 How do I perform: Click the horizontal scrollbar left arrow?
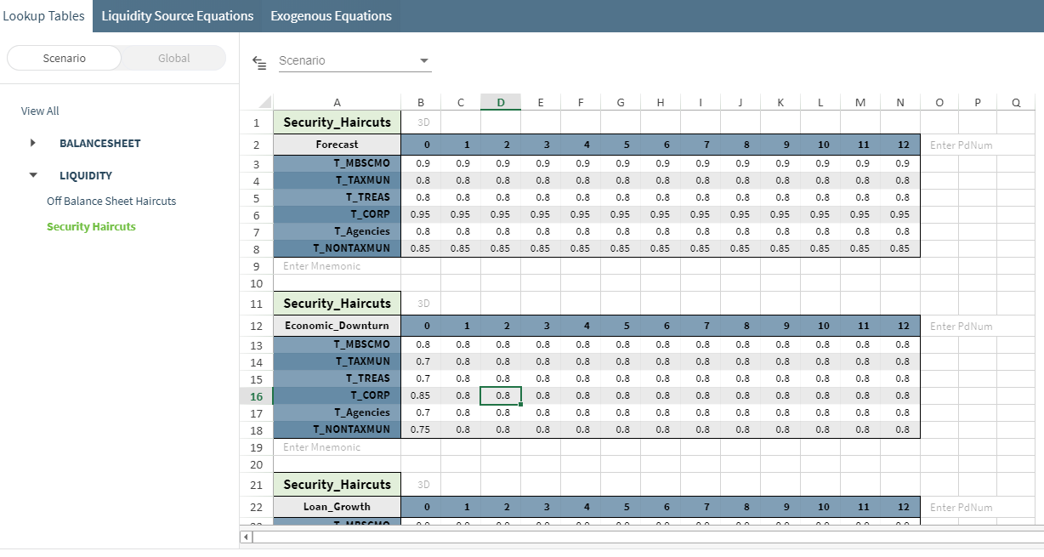(247, 537)
